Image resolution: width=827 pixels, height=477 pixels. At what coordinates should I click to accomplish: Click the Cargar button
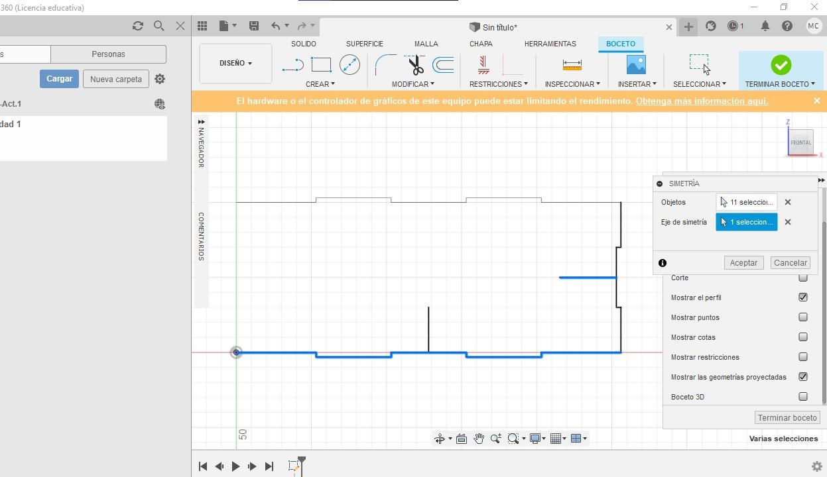pyautogui.click(x=59, y=79)
